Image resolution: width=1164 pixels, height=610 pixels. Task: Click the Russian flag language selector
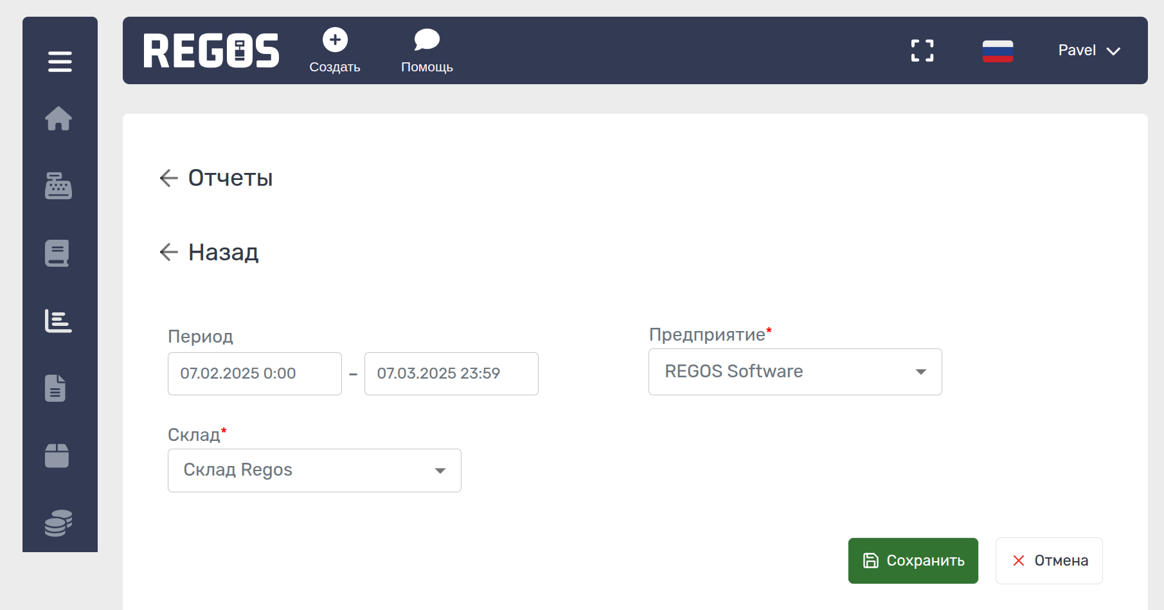tap(998, 51)
